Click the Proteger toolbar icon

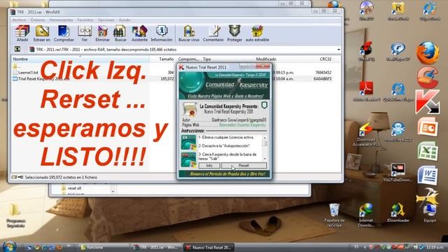point(234,34)
